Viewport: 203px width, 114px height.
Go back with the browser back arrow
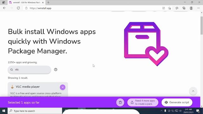4,8
